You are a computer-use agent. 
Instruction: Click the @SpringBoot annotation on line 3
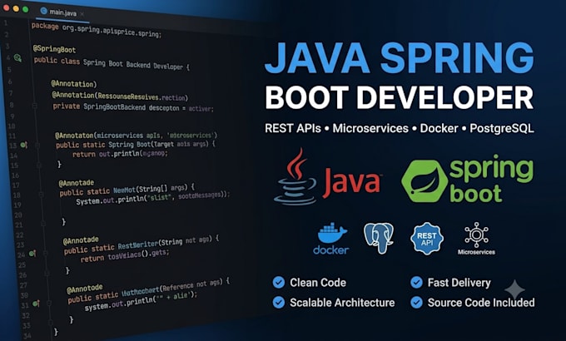pyautogui.click(x=54, y=49)
